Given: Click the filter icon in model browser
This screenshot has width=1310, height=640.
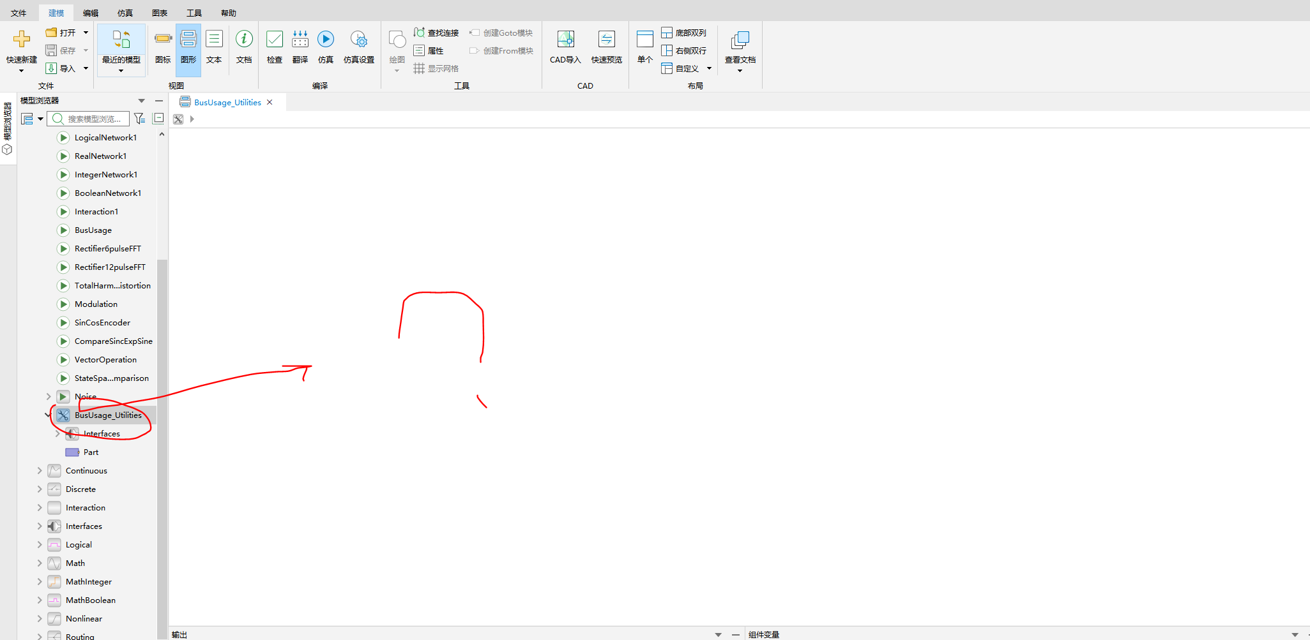Looking at the screenshot, I should [x=139, y=119].
